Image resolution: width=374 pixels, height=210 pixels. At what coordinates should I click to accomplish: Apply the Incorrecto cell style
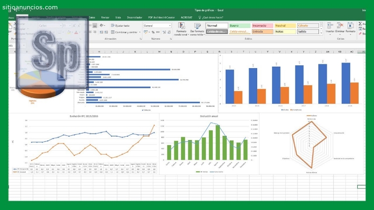262,26
